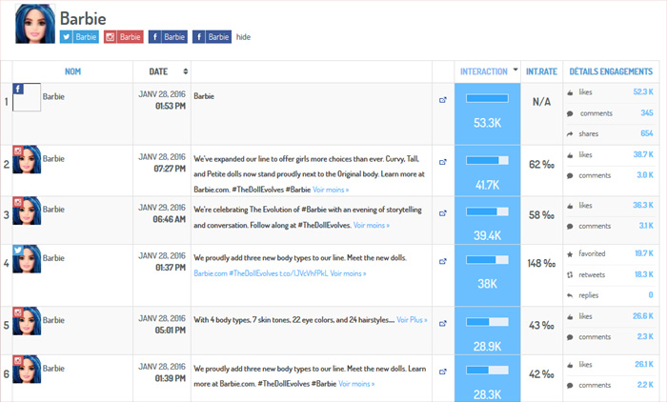This screenshot has width=667, height=402.
Task: Click the large Barbie profile avatar
Action: (x=35, y=25)
